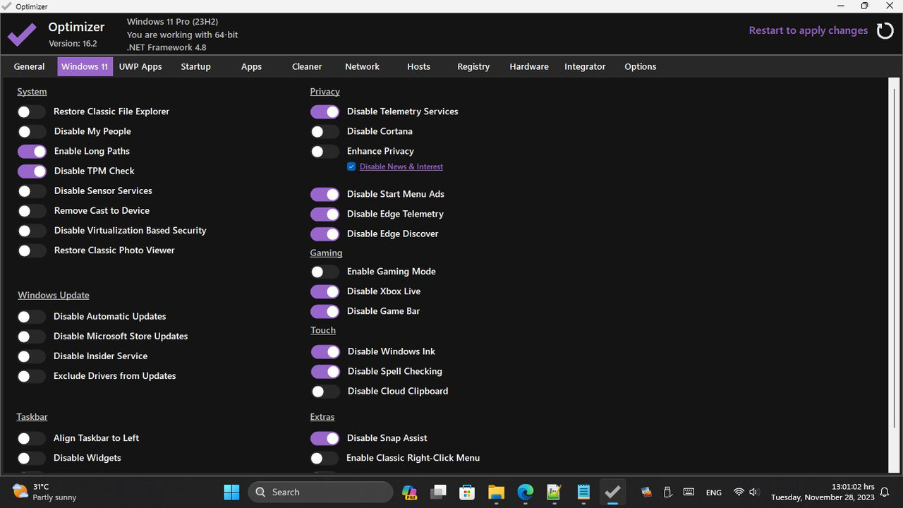Image resolution: width=903 pixels, height=508 pixels.
Task: Click the restart refresh icon top right
Action: pos(885,30)
